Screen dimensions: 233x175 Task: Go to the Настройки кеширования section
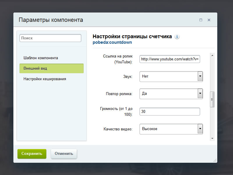[45, 79]
